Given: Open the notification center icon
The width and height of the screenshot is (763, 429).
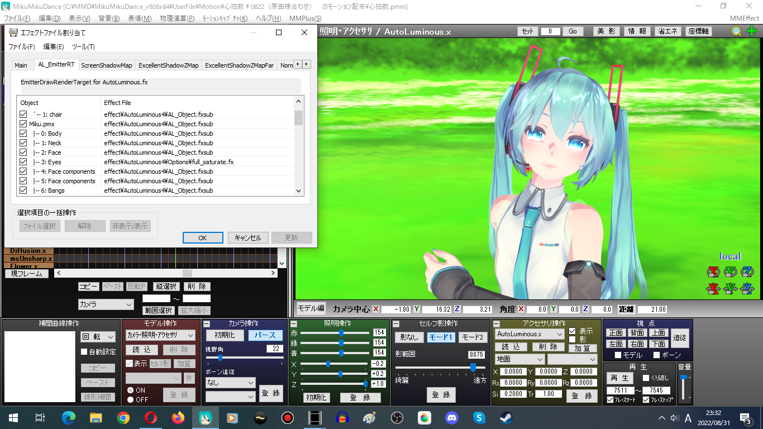Looking at the screenshot, I should pos(746,418).
